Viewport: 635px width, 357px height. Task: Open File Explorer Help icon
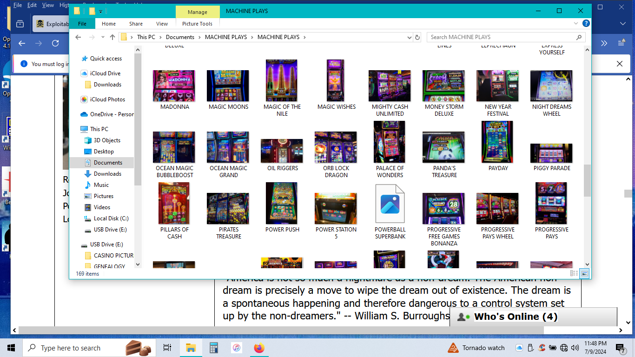pyautogui.click(x=586, y=24)
